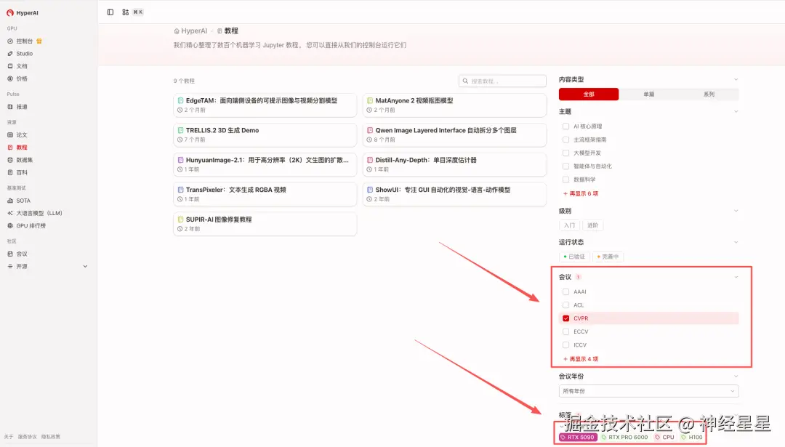Select the 单篇 content type tab
This screenshot has height=447, width=785.
pos(649,94)
